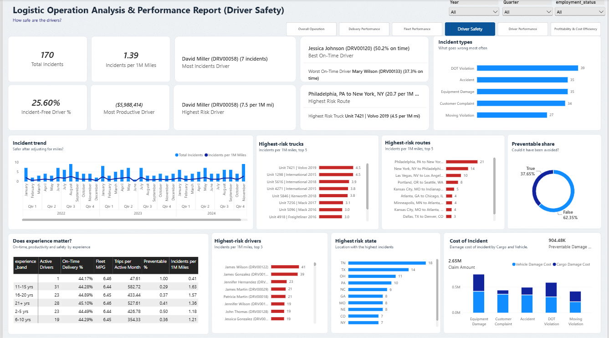609x338 pixels.
Task: Click the Highest-risk routes vertical scrollbar
Action: click(494, 185)
